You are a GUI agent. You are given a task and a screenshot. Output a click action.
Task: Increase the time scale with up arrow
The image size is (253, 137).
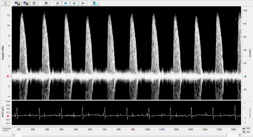click(x=244, y=128)
